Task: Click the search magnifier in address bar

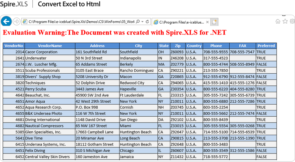Action: click(138, 21)
